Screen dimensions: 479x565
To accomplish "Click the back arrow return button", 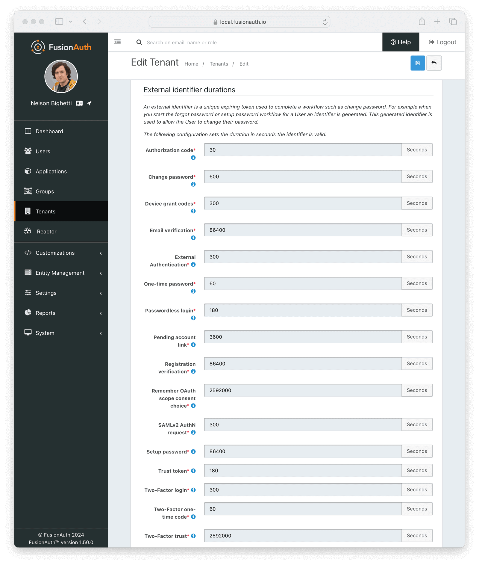I will click(x=434, y=63).
